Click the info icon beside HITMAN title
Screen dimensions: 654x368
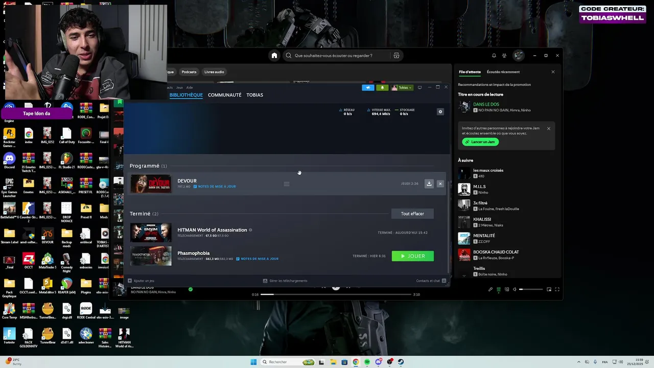tap(250, 230)
